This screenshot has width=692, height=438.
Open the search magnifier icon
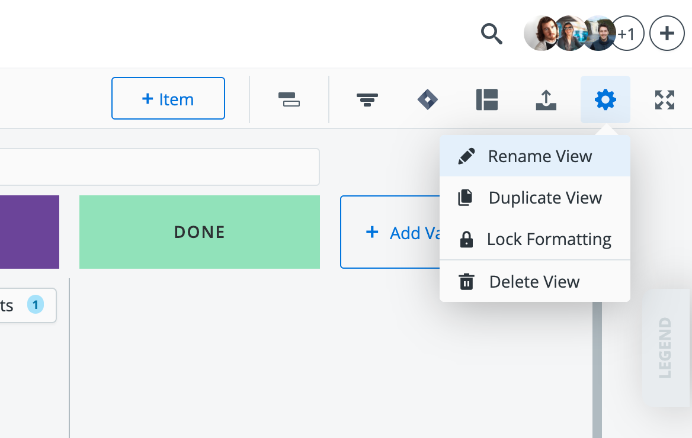[x=491, y=34]
